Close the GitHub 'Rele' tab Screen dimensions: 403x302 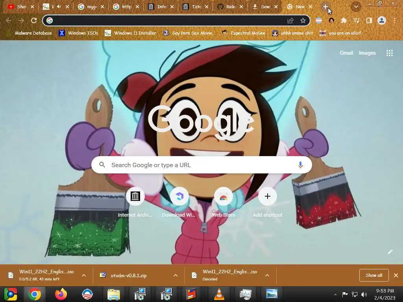(x=241, y=7)
